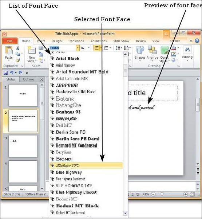The height and width of the screenshot is (219, 202).
Task: Click the Shape Effects icon
Action: tap(173, 60)
